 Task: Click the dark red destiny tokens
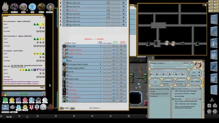tap(50, 107)
